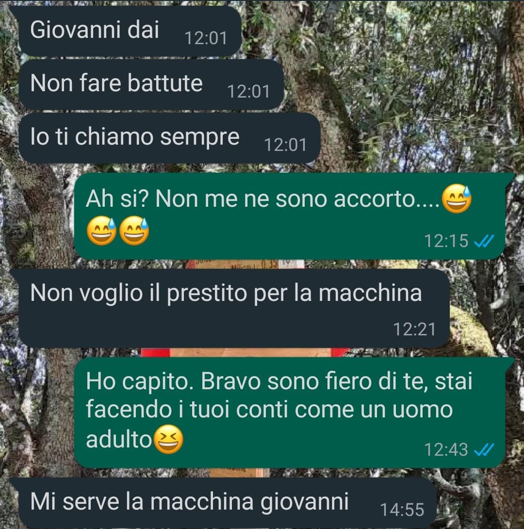Viewport: 524px width, 529px height.
Task: Tap the 12:01 time on 'Giovanni dai'
Action: click(x=206, y=38)
